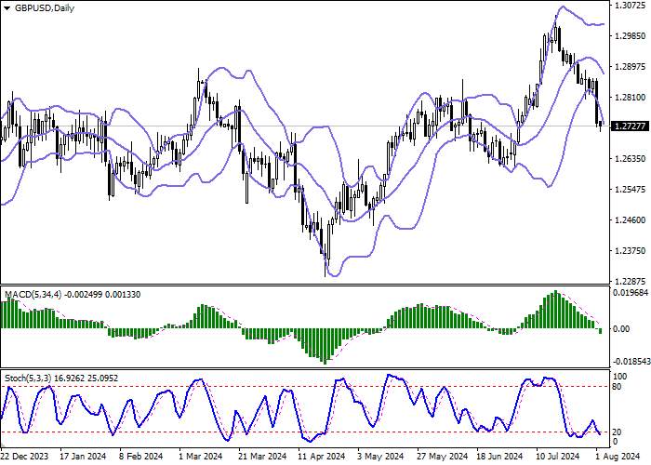Select the 3 May 2024 date label
This screenshot has width=651, height=465.
coord(381,457)
